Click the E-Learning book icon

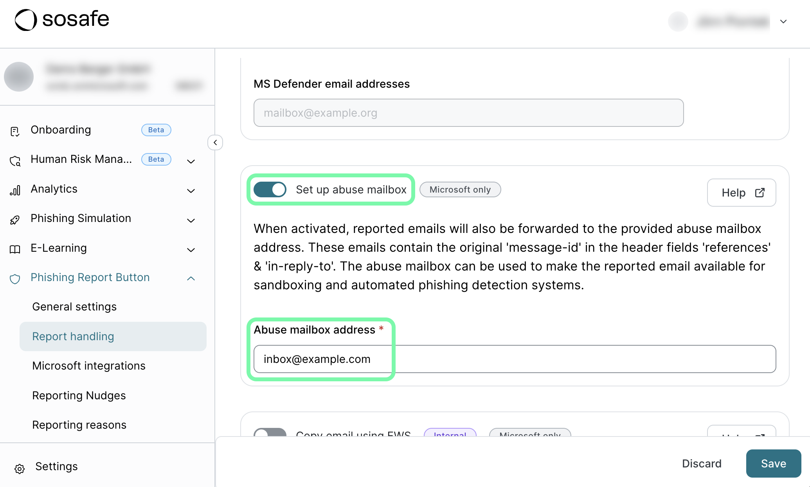(x=15, y=249)
